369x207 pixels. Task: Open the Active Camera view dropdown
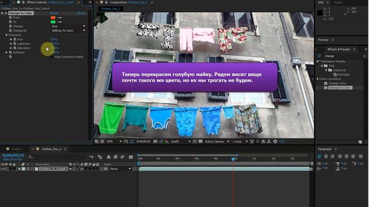pos(217,141)
